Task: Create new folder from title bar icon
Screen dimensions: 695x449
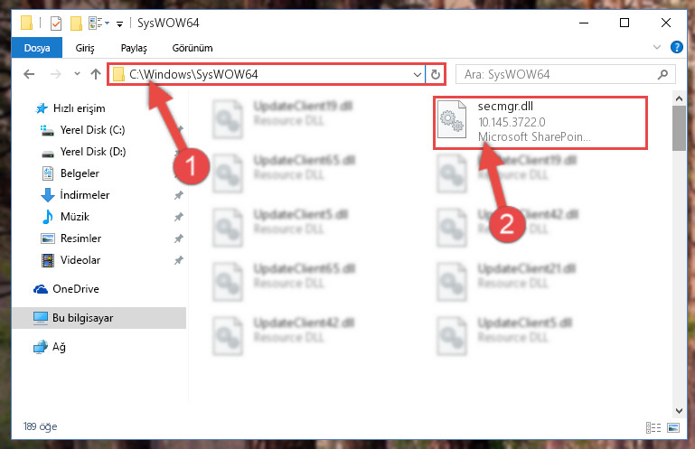Action: click(76, 23)
